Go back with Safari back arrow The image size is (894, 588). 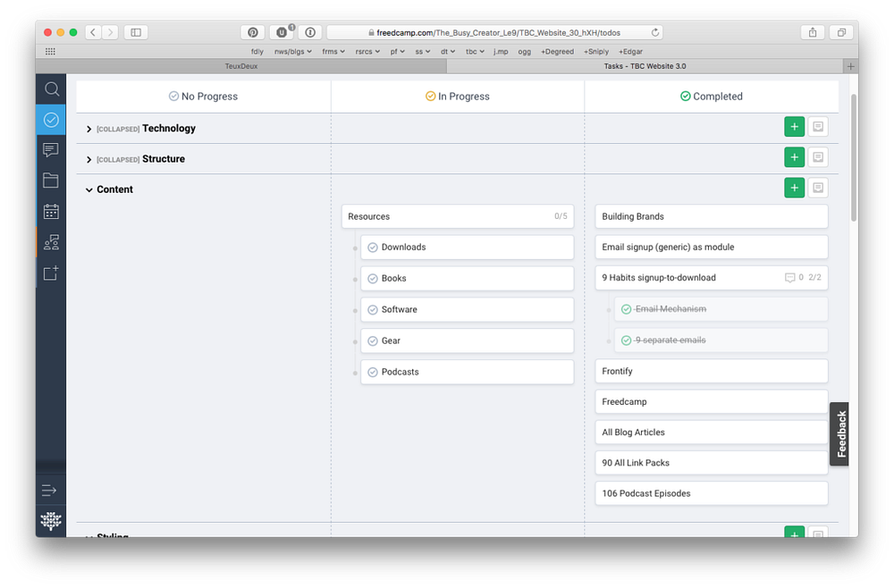[94, 32]
